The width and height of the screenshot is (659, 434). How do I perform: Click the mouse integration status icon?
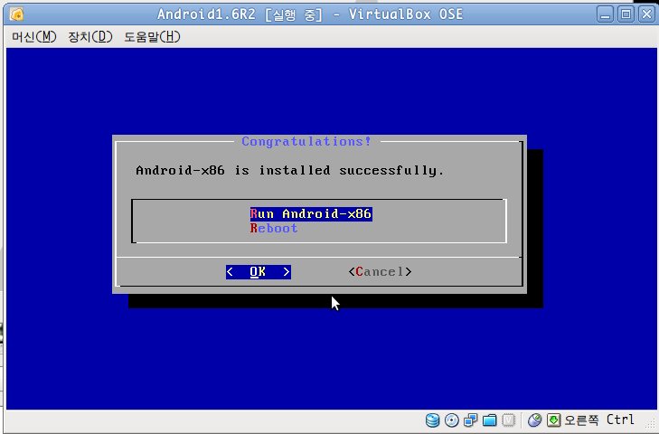click(534, 420)
